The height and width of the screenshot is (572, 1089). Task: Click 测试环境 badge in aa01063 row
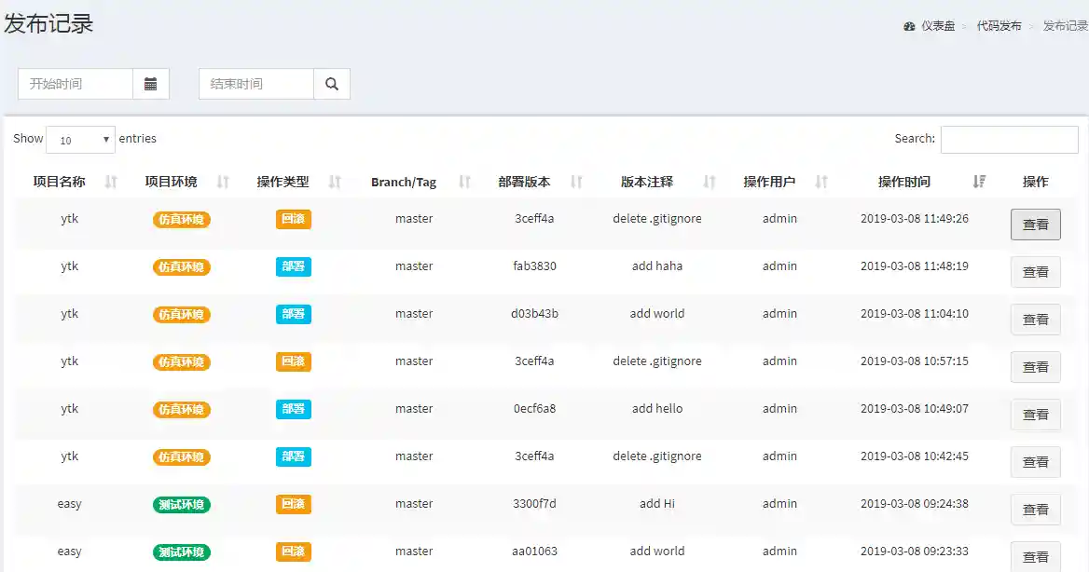pos(181,552)
